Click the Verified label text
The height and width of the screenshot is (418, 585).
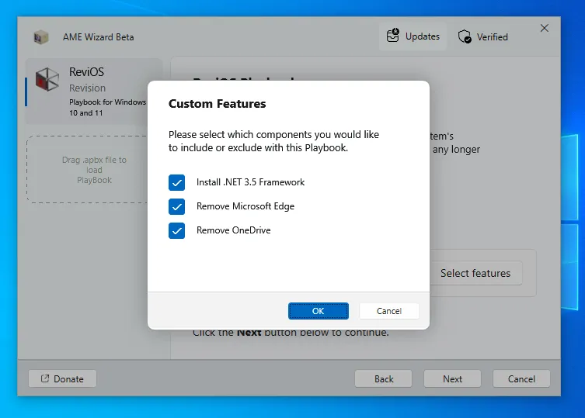[x=492, y=37]
